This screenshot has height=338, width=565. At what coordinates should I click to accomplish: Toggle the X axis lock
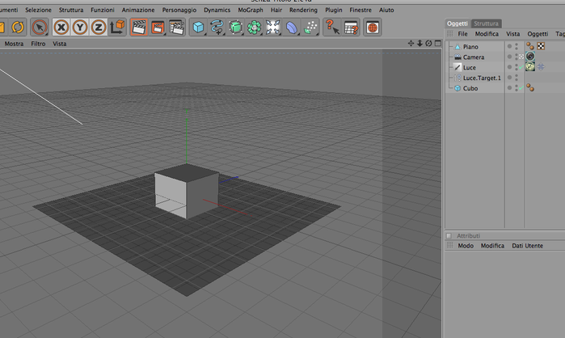point(61,27)
